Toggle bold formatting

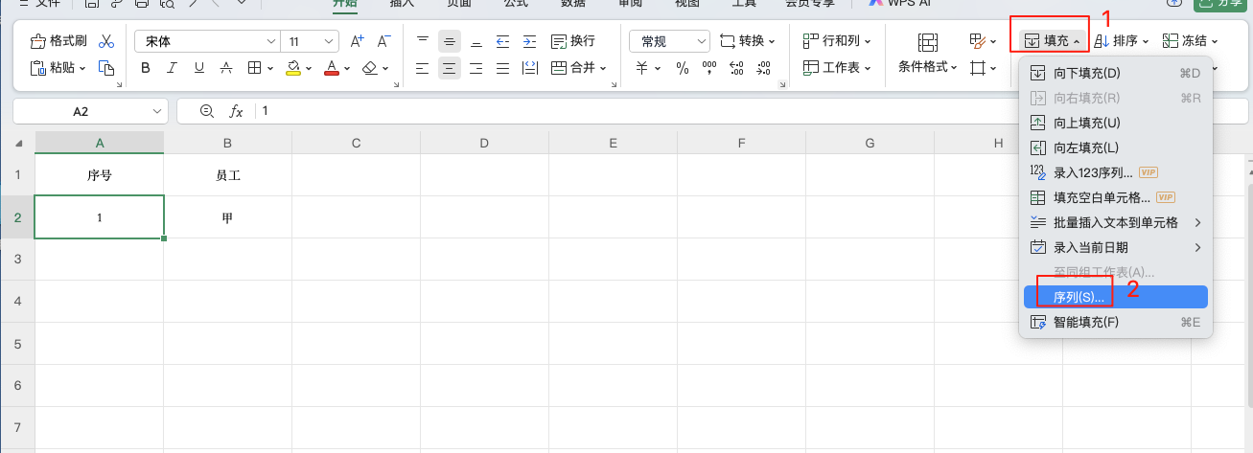pyautogui.click(x=146, y=68)
